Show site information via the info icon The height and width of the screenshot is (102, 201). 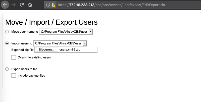click(x=48, y=5)
